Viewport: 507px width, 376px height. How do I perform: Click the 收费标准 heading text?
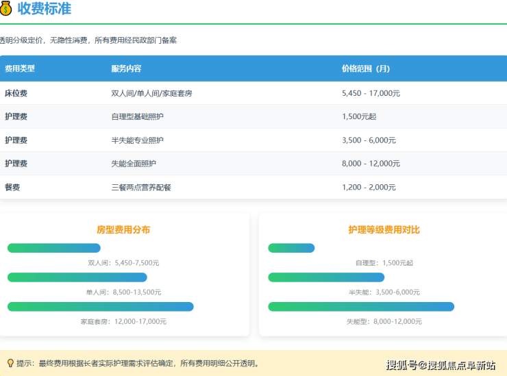tap(44, 9)
